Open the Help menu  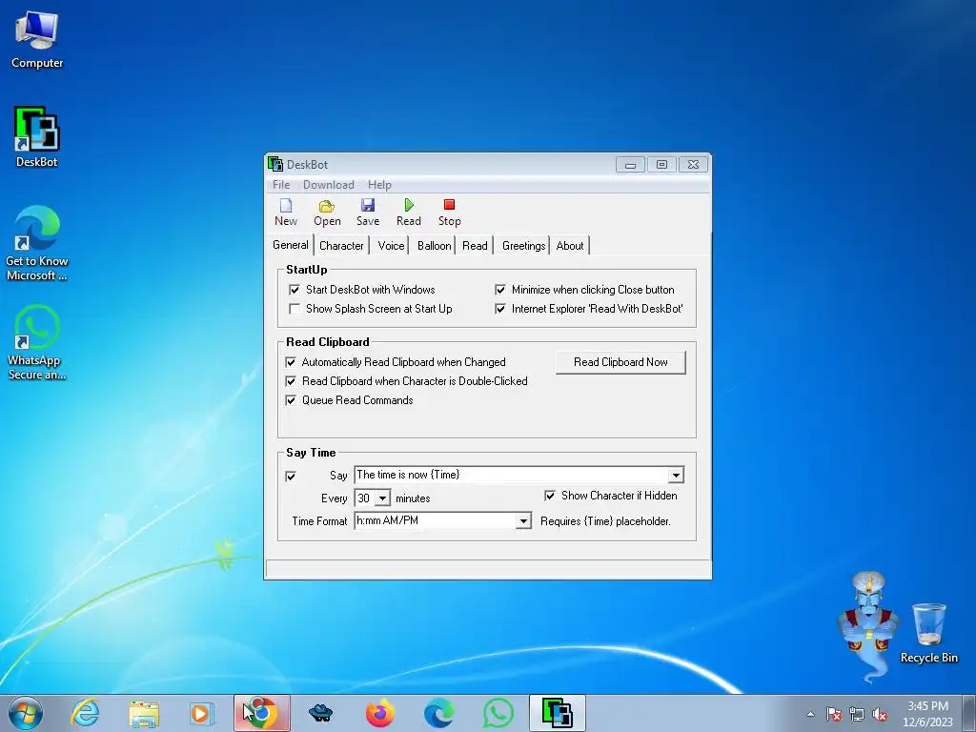(379, 185)
